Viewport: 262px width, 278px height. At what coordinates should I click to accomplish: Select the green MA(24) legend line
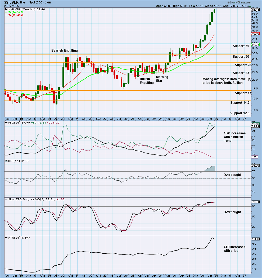click(x=6, y=12)
